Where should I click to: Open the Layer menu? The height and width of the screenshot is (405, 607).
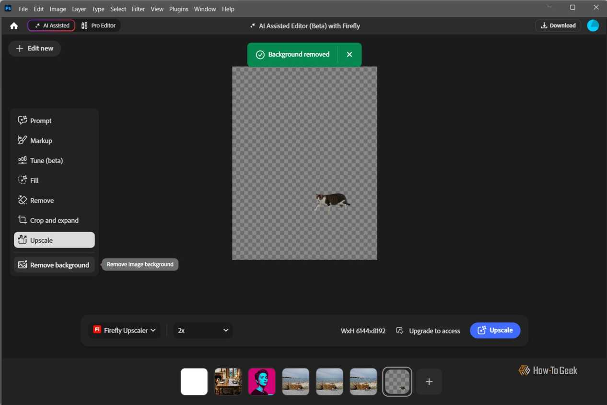point(79,9)
